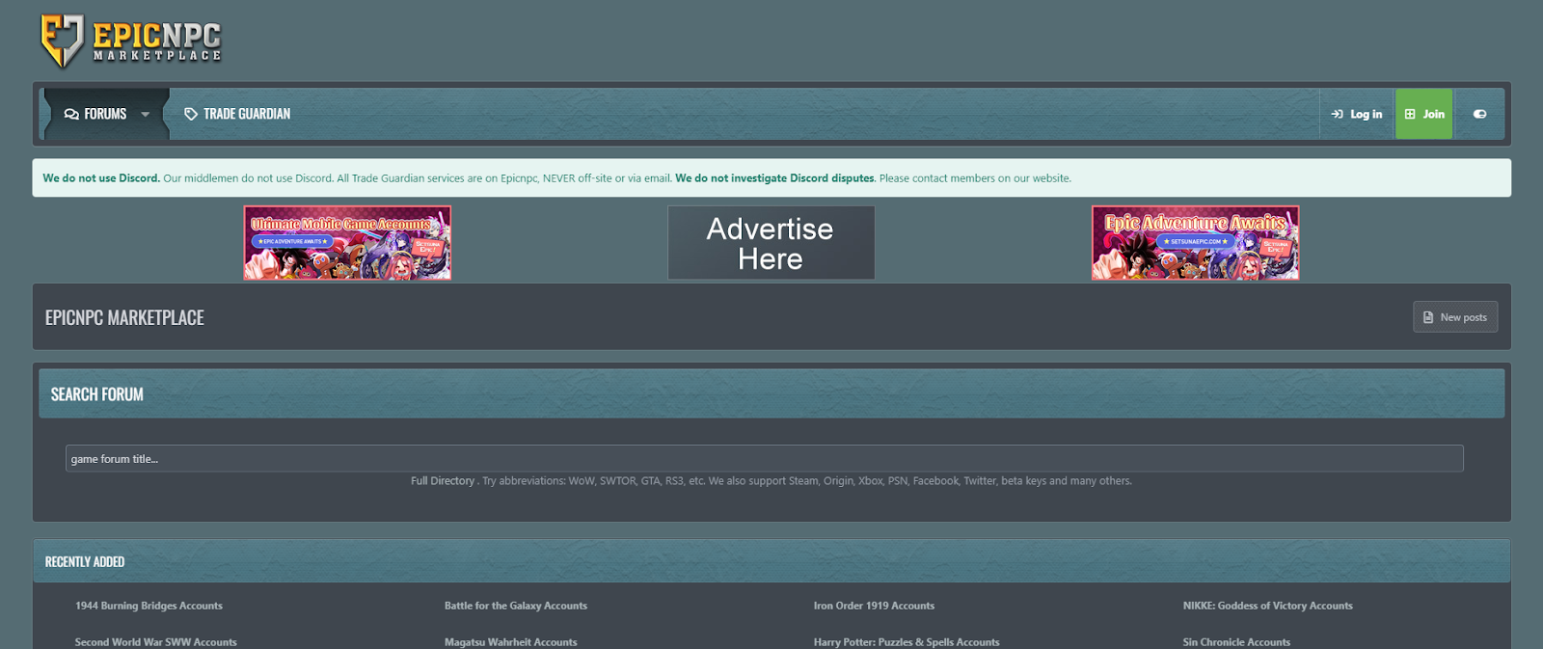Open 1944 Burning Bridges Accounts forum
The image size is (1543, 649).
[149, 606]
